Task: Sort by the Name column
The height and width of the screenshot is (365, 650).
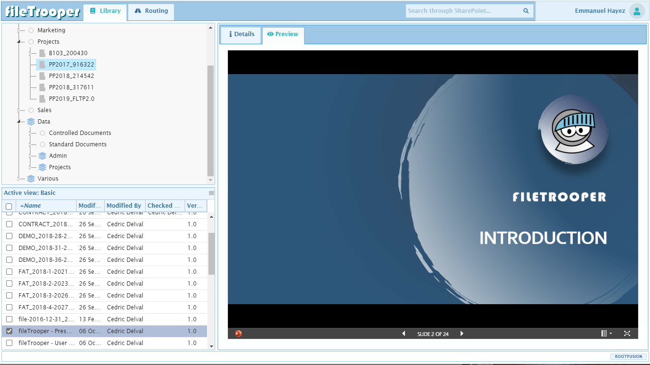Action: coord(46,206)
